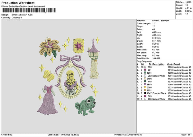Click the tower with purple roof

pyautogui.click(x=93, y=59)
